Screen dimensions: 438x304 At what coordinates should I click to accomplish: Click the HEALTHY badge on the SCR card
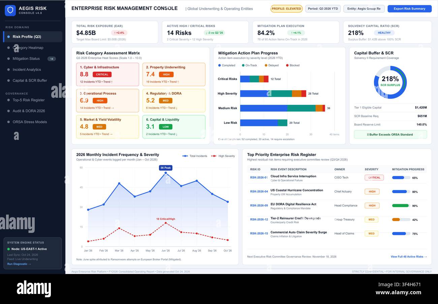(x=384, y=33)
